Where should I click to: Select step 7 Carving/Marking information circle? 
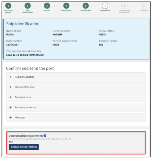pyautogui.click(x=124, y=6)
